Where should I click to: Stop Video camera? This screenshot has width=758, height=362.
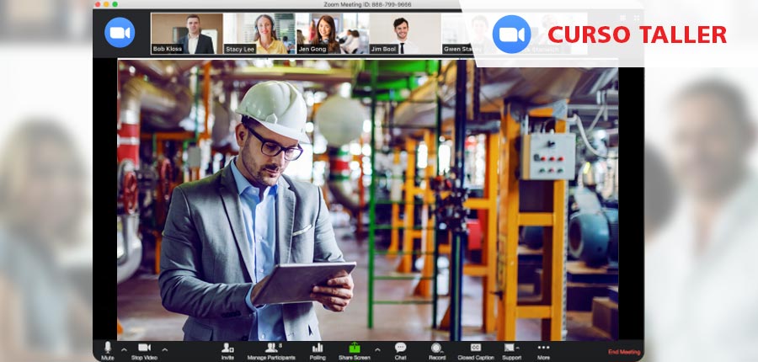point(144,349)
